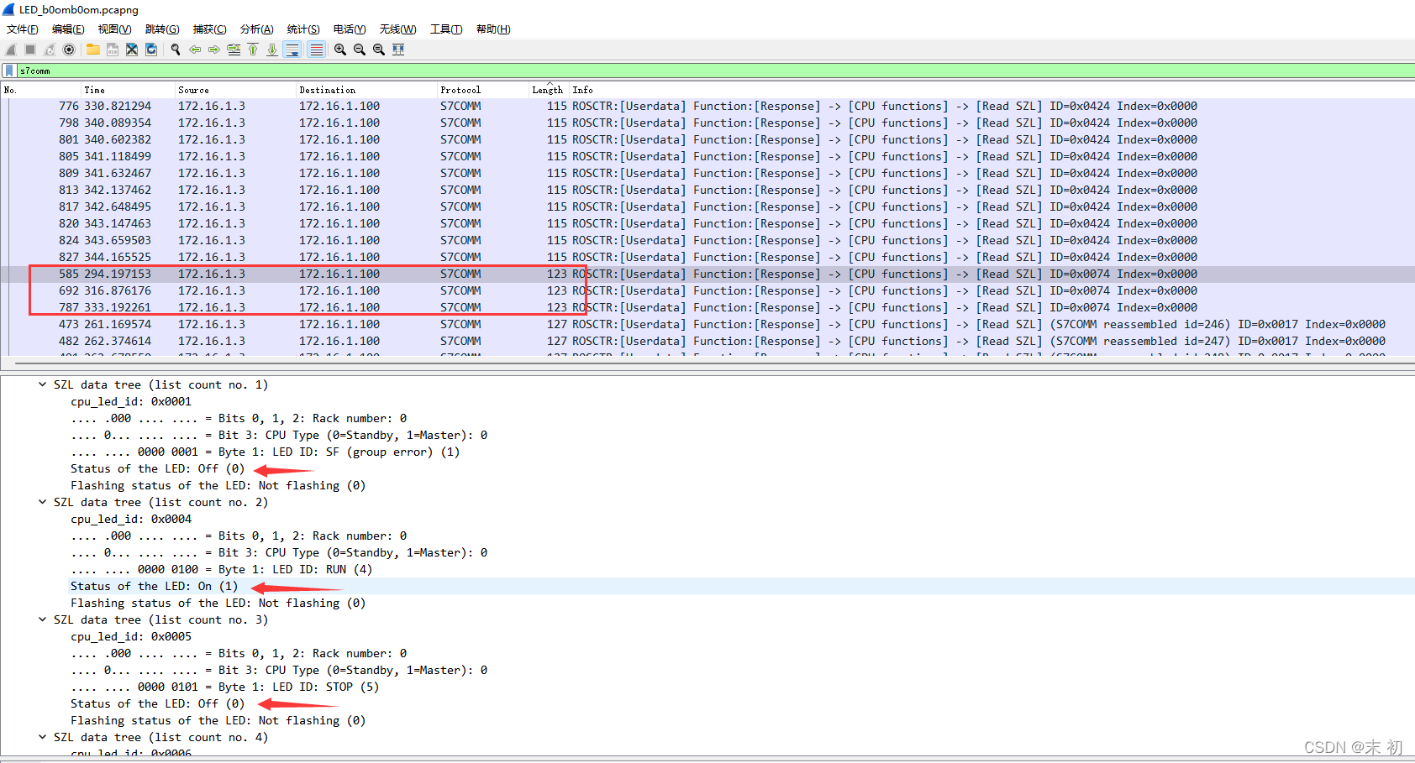Collapse SZL data tree list count no. 3
This screenshot has height=763, width=1415.
pos(42,619)
